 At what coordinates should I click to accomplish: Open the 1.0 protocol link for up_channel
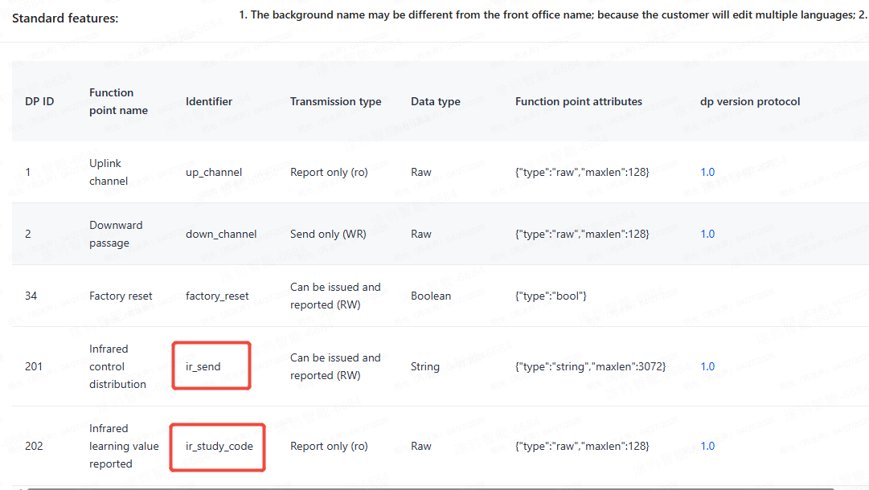tap(707, 172)
